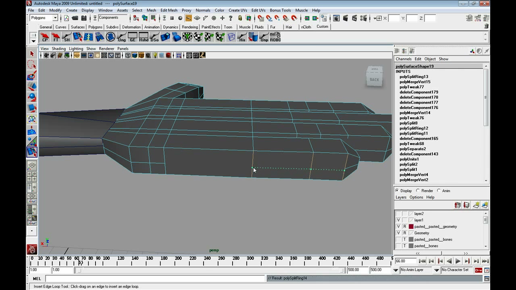516x290 pixels.
Task: Activate the Rotate tool sphere icon
Action: (32, 97)
